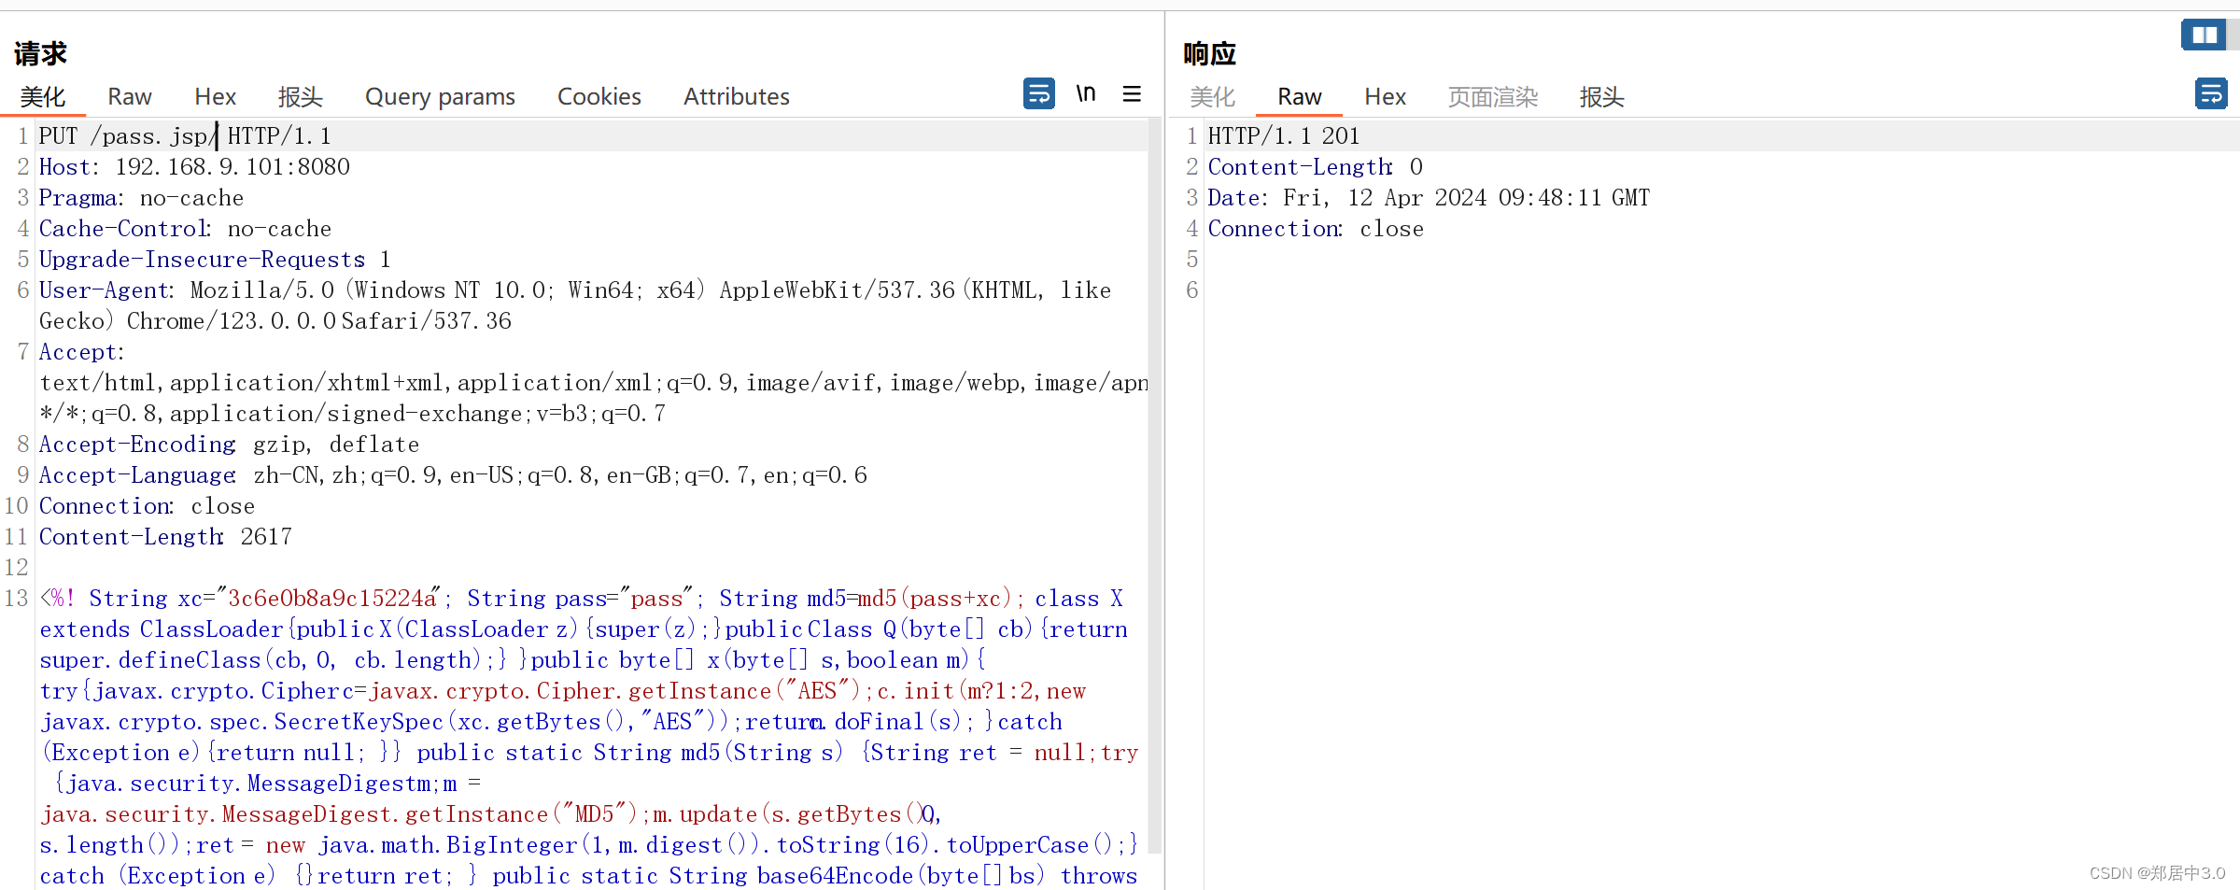2240x890 pixels.
Task: Open response 报头 (Headers) tab
Action: click(1601, 96)
